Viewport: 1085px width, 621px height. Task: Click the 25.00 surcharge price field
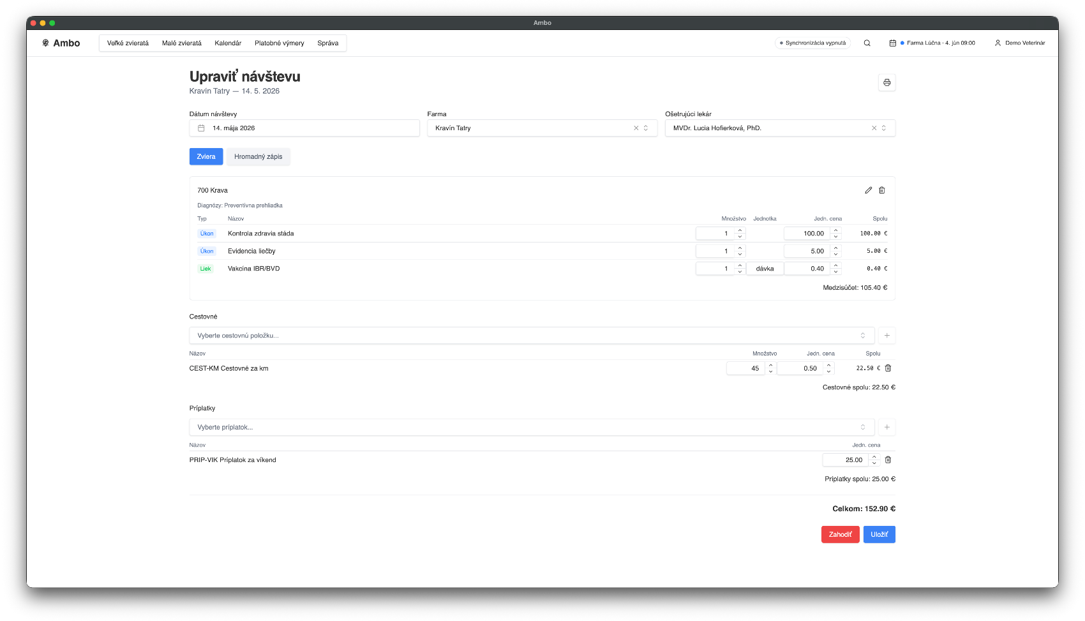[x=846, y=460]
